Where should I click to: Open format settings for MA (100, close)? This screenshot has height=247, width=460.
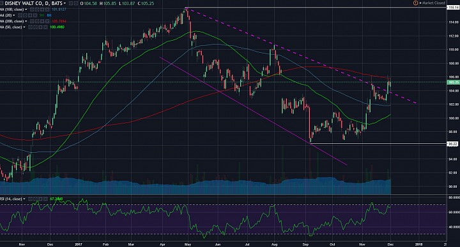pyautogui.click(x=37, y=10)
